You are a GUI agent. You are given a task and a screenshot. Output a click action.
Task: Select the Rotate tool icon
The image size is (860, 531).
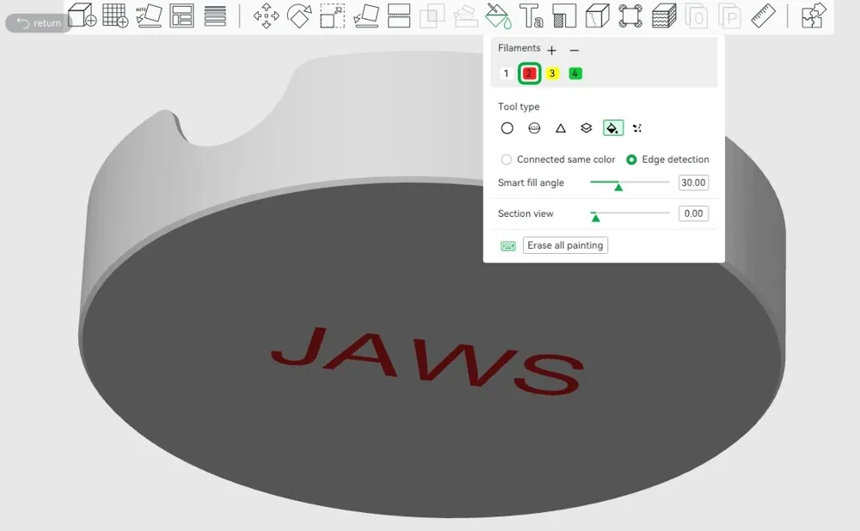(x=299, y=15)
